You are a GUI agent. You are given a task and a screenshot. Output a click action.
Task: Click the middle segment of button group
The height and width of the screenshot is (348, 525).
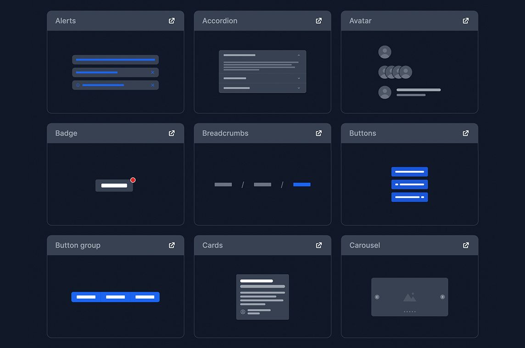[116, 297]
